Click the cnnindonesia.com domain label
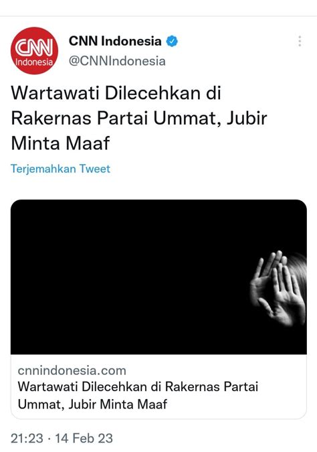 coord(72,370)
